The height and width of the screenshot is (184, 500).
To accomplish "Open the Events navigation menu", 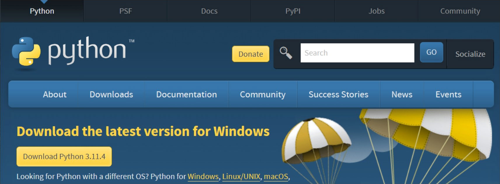I will coord(448,94).
